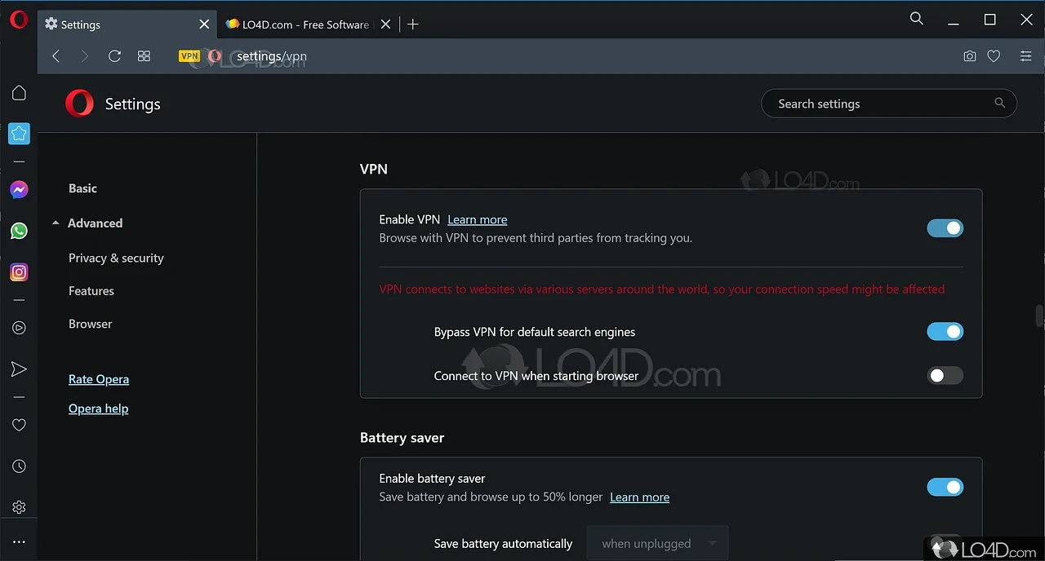Image resolution: width=1045 pixels, height=561 pixels.
Task: Open My Flow with the arrow sidebar icon
Action: [19, 369]
